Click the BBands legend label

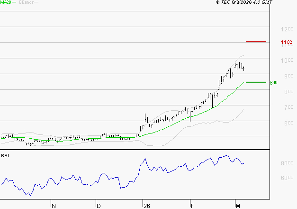27,2
